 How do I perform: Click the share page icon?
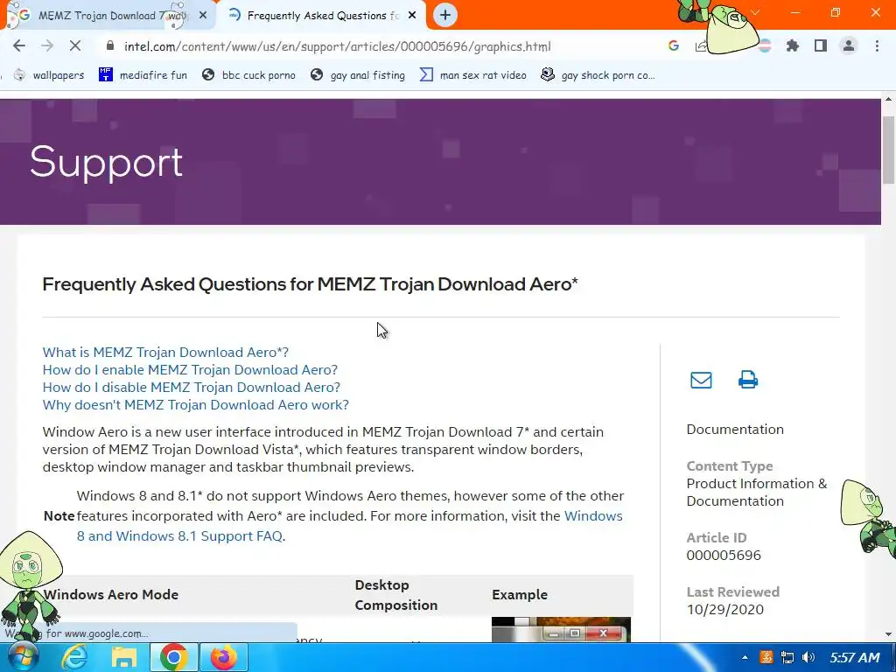pyautogui.click(x=701, y=45)
